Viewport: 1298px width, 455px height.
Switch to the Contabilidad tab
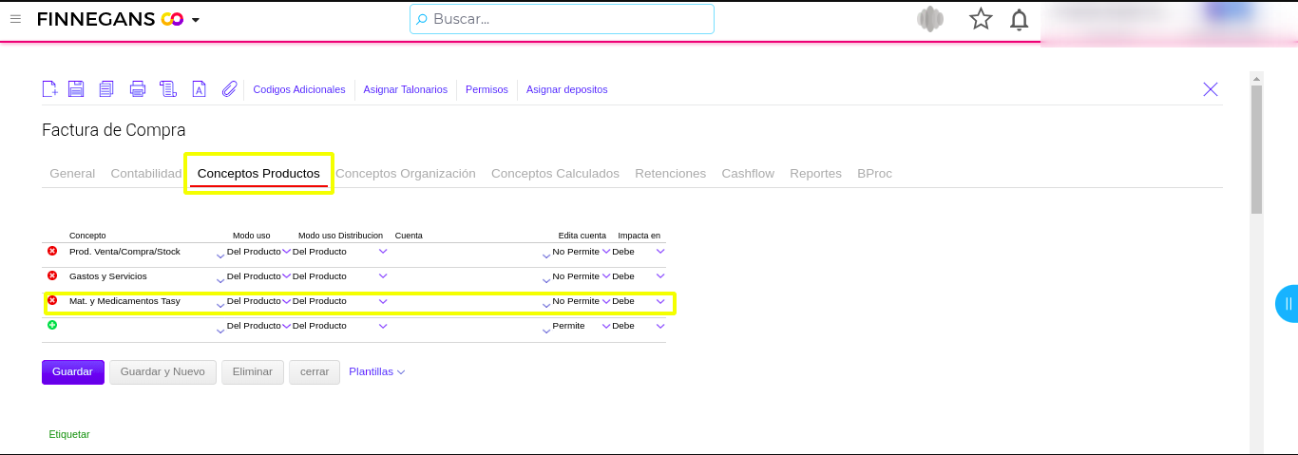[146, 174]
